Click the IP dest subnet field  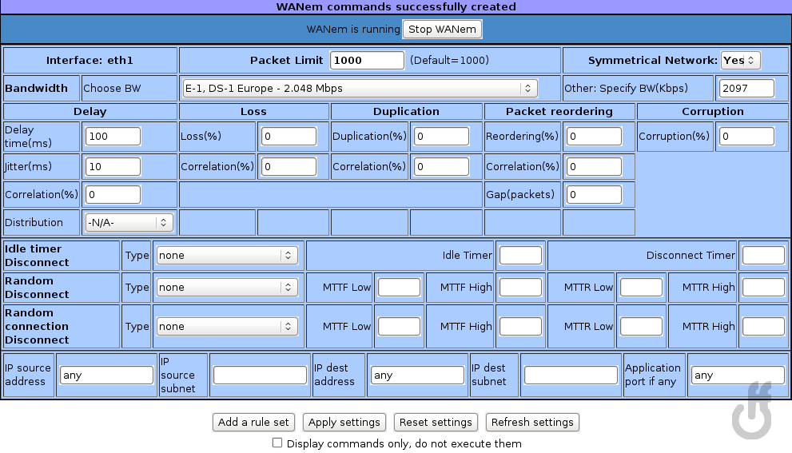pos(571,376)
